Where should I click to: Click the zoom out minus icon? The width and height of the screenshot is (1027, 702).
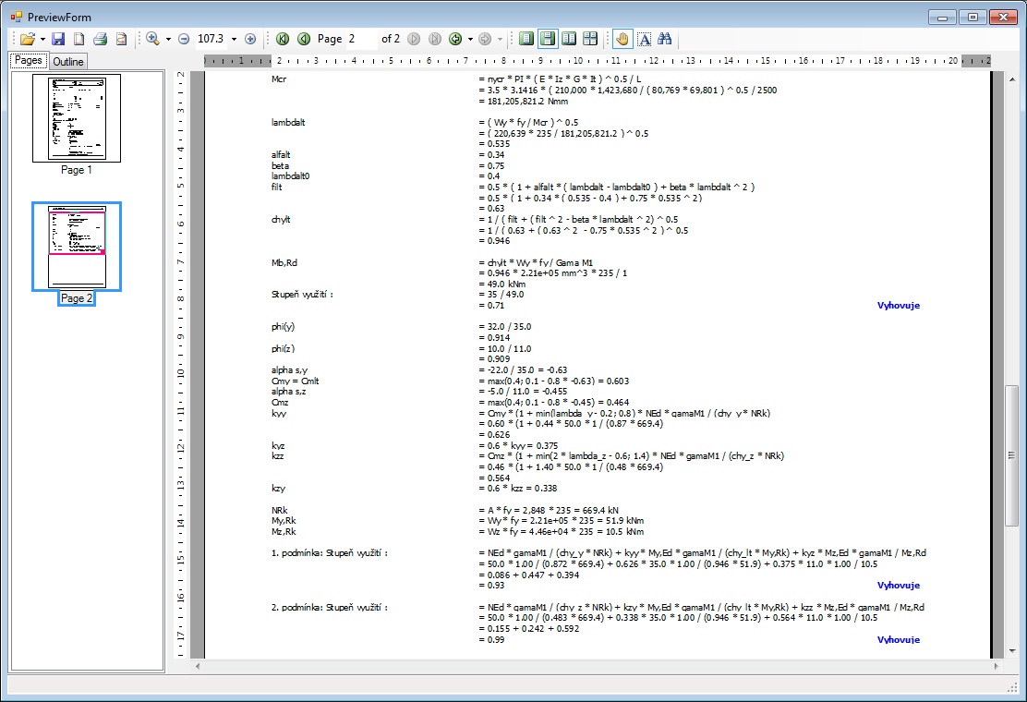click(183, 39)
